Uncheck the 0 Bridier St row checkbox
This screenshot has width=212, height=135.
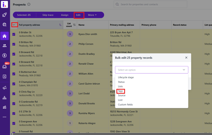pos(14,35)
